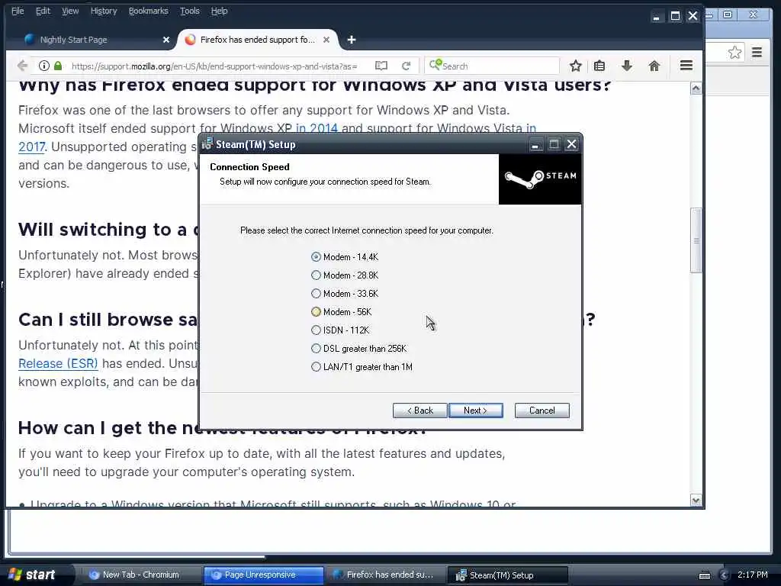Click the Steam logo in setup header
This screenshot has height=586, width=781.
540,179
